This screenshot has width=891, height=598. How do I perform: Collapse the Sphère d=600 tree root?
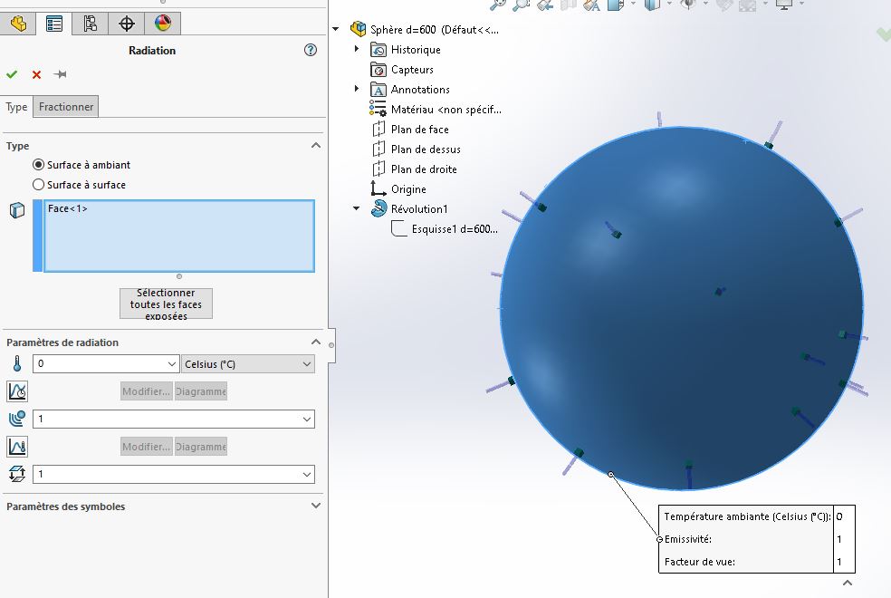tap(336, 28)
